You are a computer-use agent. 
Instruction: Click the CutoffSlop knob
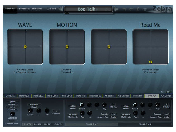point(12,114)
